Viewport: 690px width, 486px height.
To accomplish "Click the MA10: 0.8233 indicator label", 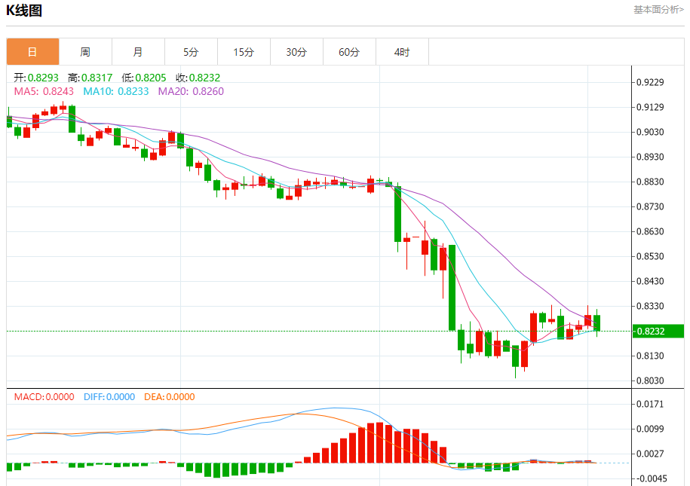I will (116, 91).
